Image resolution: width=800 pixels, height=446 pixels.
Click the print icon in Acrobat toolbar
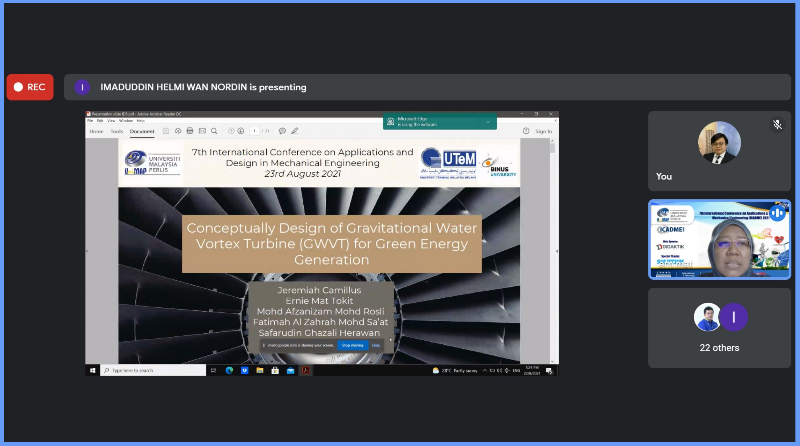[190, 131]
